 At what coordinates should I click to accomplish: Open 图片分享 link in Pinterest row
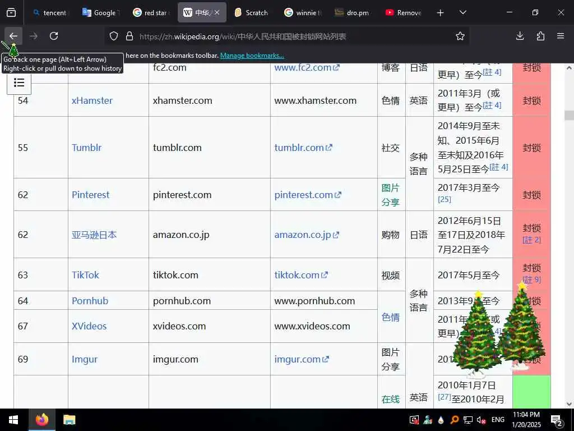tap(390, 195)
